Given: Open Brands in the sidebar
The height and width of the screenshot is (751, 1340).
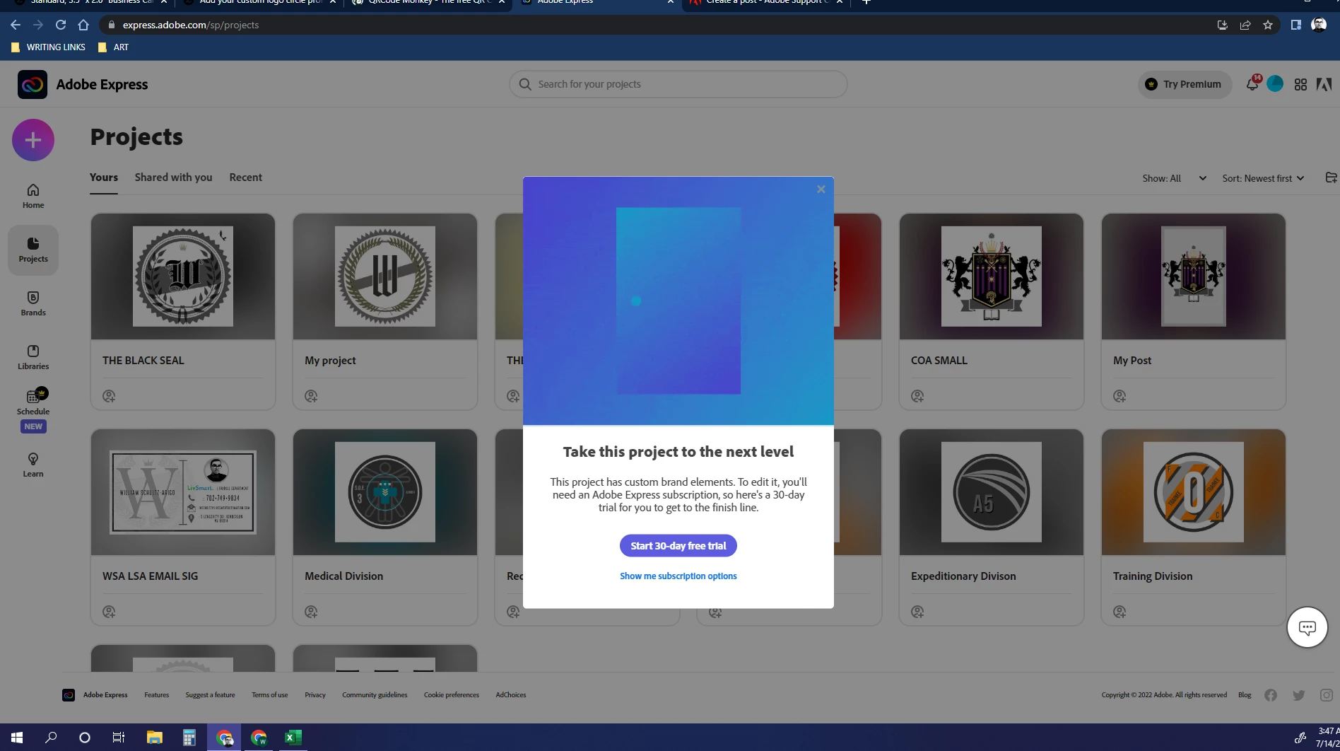Looking at the screenshot, I should click(33, 304).
